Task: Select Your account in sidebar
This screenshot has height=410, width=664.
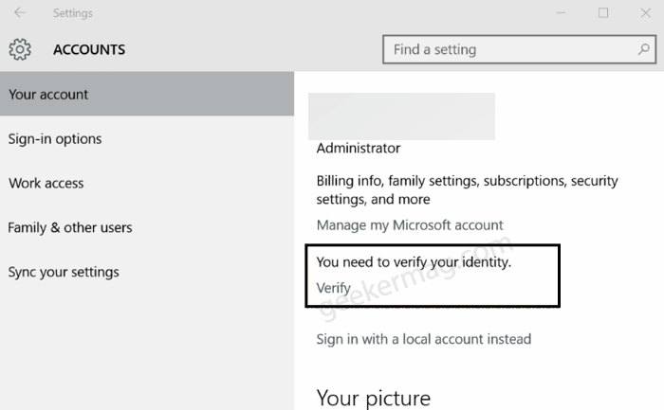Action: (147, 94)
